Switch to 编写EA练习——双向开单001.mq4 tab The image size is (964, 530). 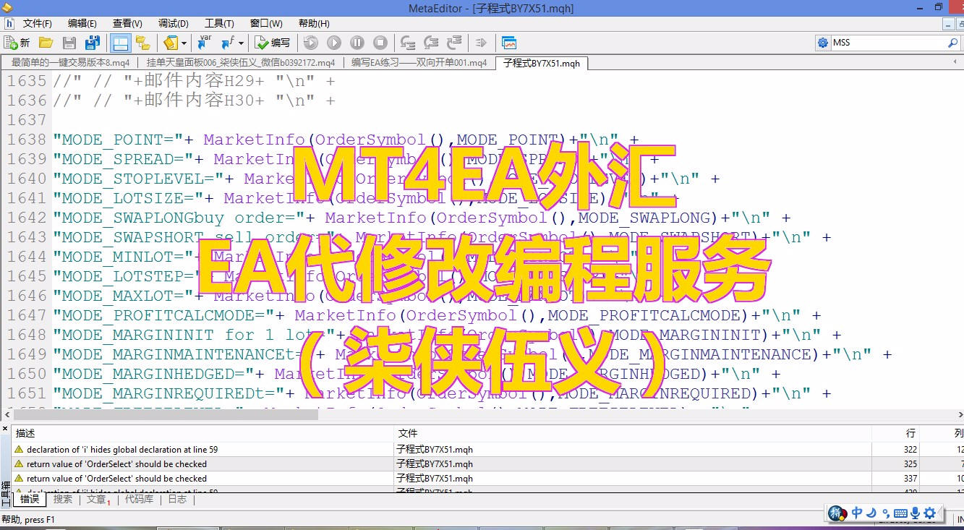point(419,63)
